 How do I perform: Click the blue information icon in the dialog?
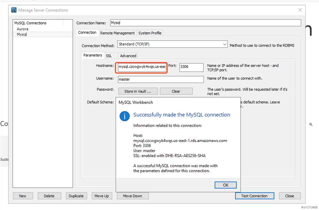click(x=125, y=116)
